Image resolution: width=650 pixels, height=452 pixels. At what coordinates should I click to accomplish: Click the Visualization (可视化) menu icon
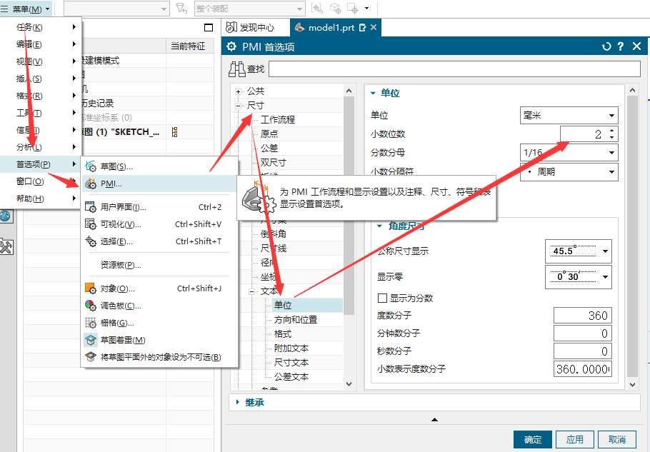tap(91, 224)
